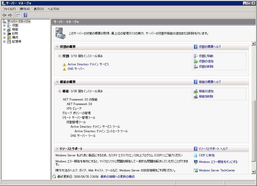This screenshot has height=186, width=257.
Task: Click the icon next to 役割に移動
Action: coord(196,56)
